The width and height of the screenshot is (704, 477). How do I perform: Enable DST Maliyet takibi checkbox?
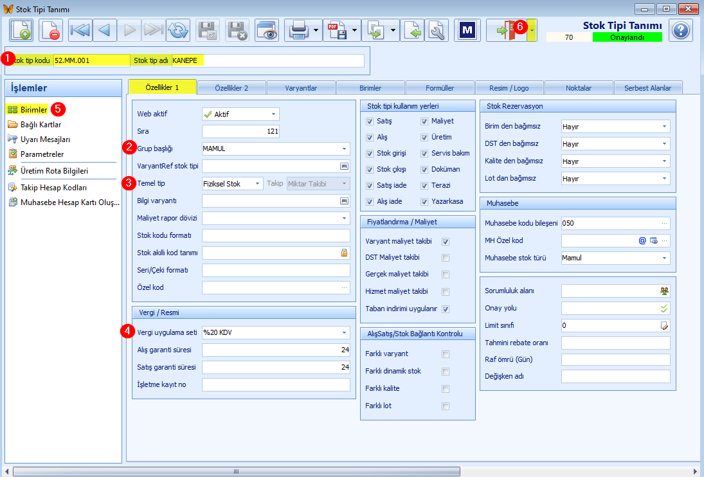click(x=446, y=258)
